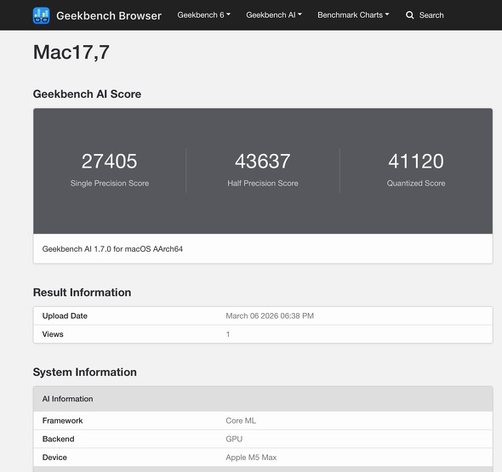
Task: Select the Views count value 1
Action: (228, 334)
